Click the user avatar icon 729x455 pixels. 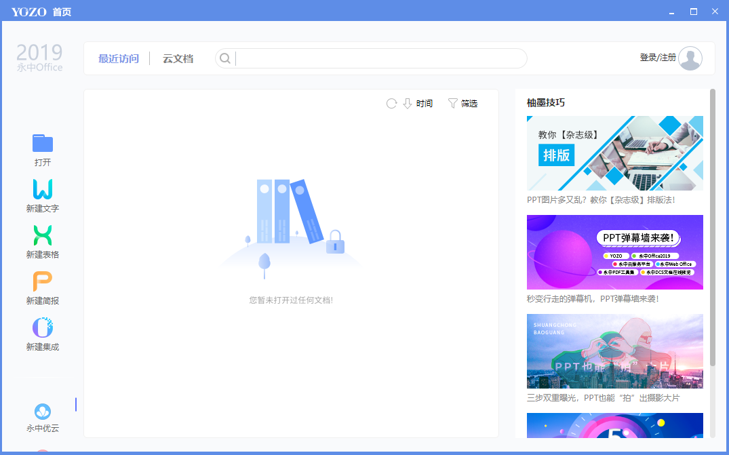(x=690, y=58)
